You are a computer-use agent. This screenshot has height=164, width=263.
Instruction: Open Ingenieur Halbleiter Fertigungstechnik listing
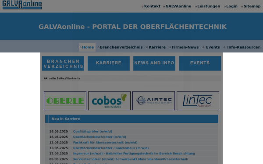click(x=134, y=154)
